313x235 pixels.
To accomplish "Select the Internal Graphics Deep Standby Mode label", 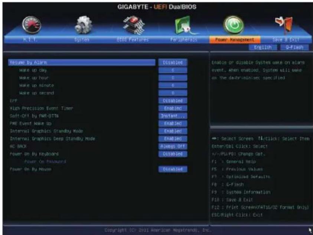I will click(52, 139).
